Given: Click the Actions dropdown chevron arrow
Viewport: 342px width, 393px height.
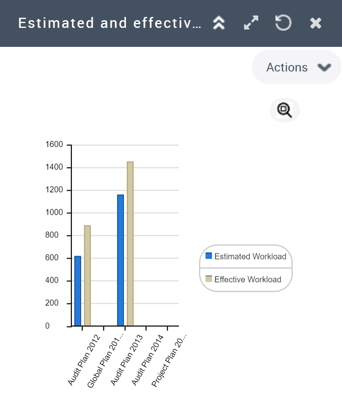Looking at the screenshot, I should [x=324, y=67].
